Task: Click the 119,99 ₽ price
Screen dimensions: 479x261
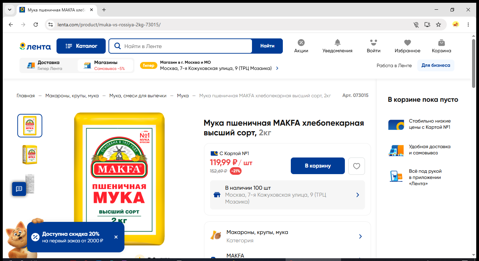Action: [224, 162]
